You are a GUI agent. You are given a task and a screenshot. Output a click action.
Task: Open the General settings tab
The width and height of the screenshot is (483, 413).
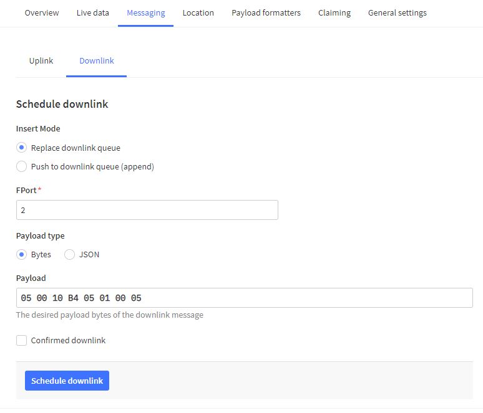coord(397,13)
